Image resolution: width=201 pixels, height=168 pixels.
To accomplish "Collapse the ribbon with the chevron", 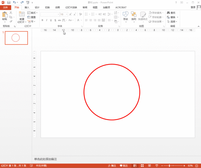I will click(198, 26).
